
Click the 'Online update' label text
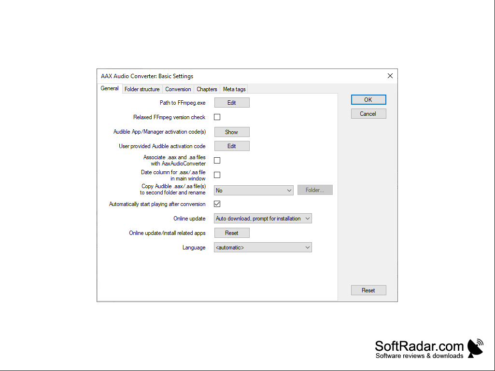click(189, 219)
